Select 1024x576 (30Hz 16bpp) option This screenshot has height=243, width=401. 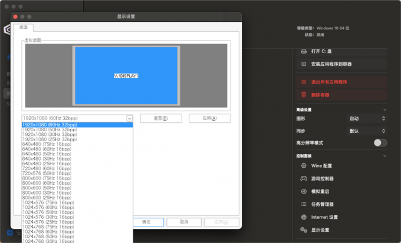tap(77, 217)
